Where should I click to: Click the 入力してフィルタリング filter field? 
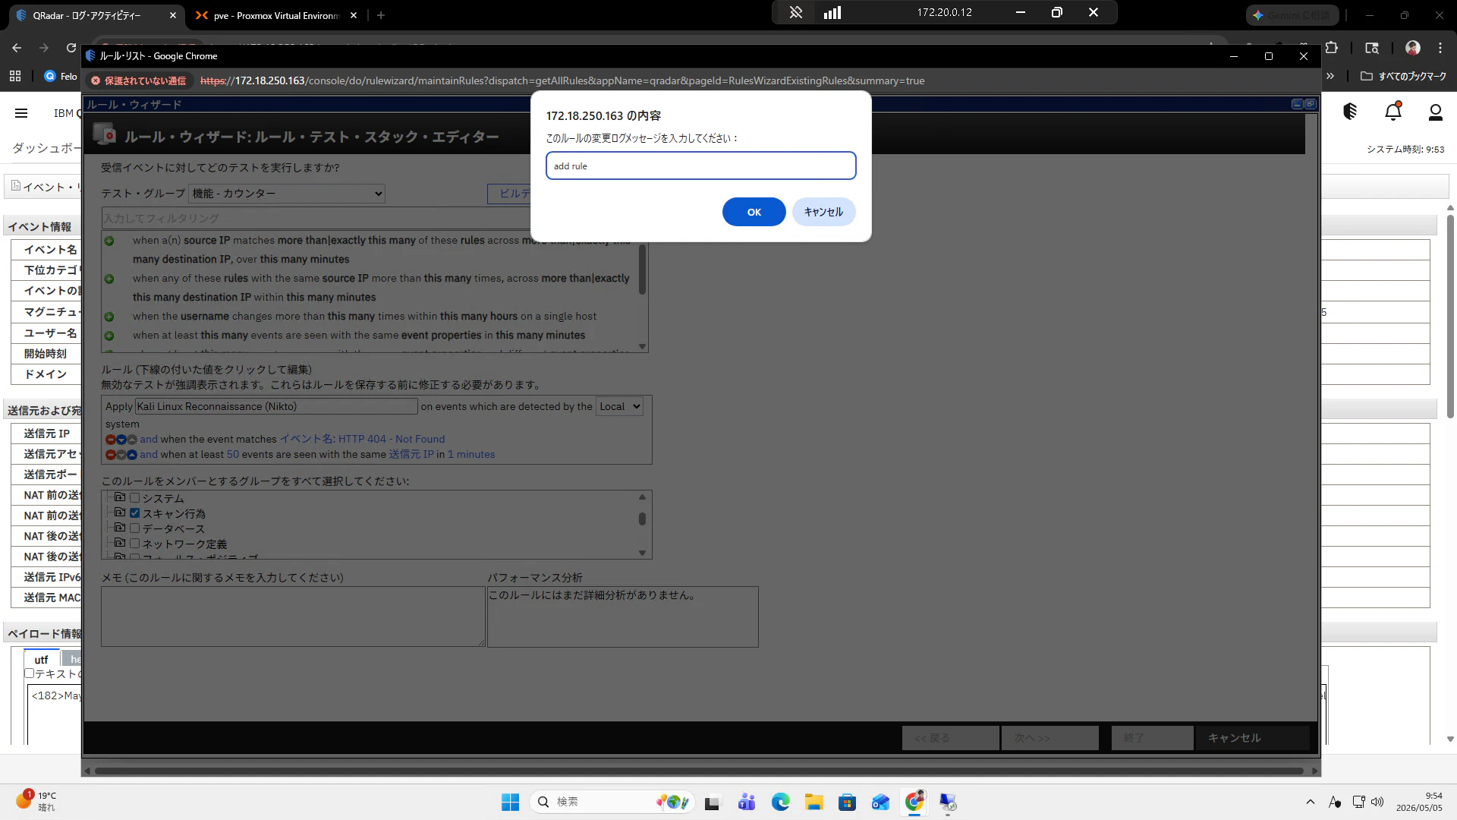click(316, 218)
